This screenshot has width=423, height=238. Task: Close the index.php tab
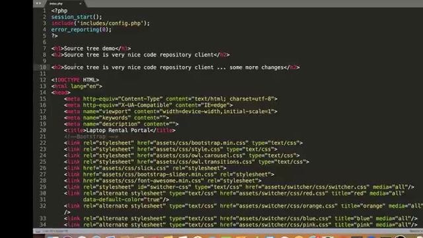click(x=80, y=3)
